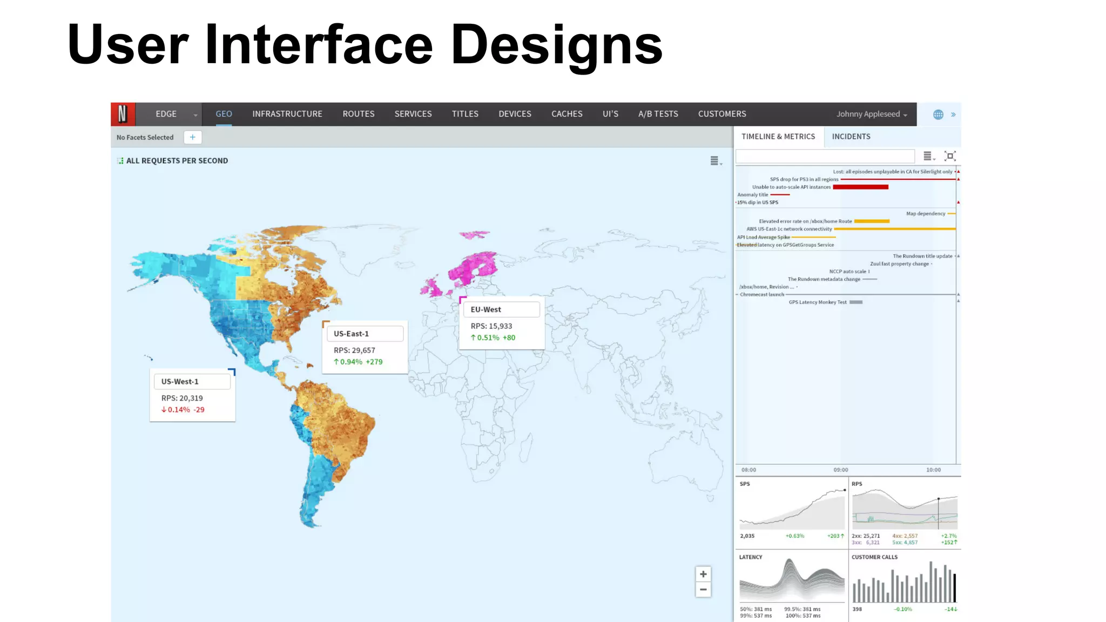Open the CACHES tab
This screenshot has width=1106, height=622.
click(x=567, y=114)
